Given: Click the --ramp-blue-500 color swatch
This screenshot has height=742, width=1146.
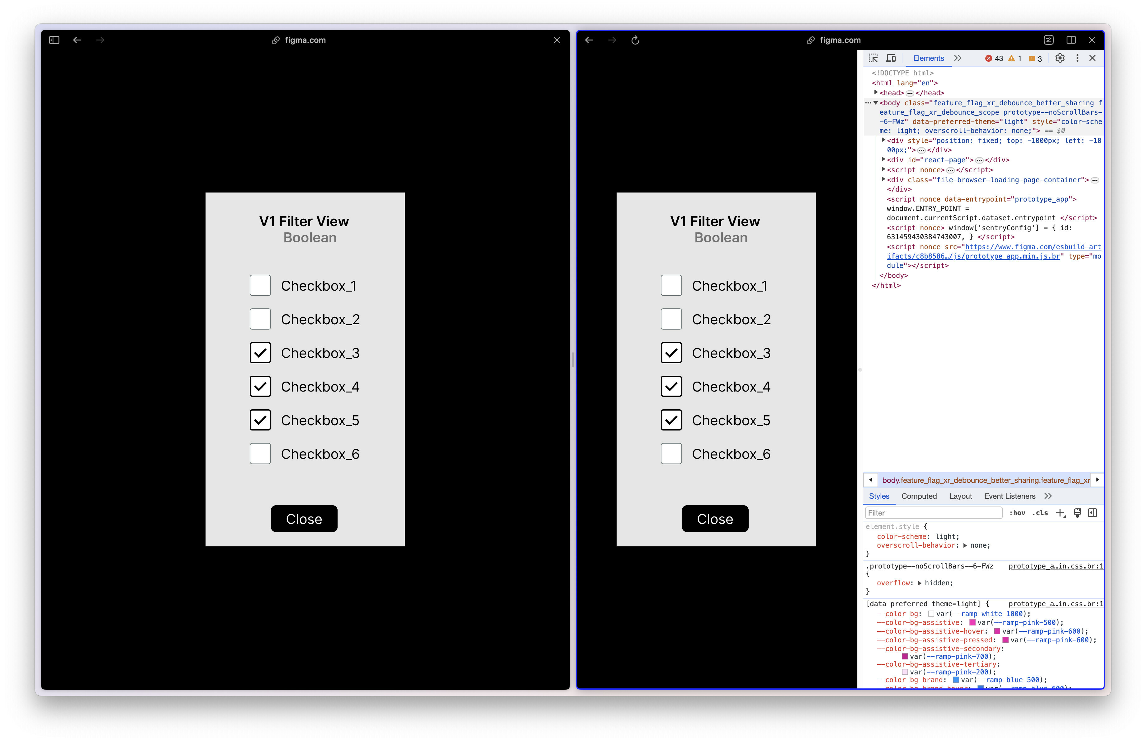Looking at the screenshot, I should coord(956,680).
